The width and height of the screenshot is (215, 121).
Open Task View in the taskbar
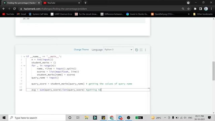[78, 118]
